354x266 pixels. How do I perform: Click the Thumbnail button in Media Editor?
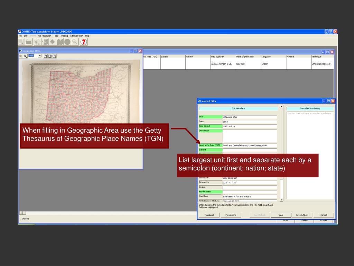point(209,215)
